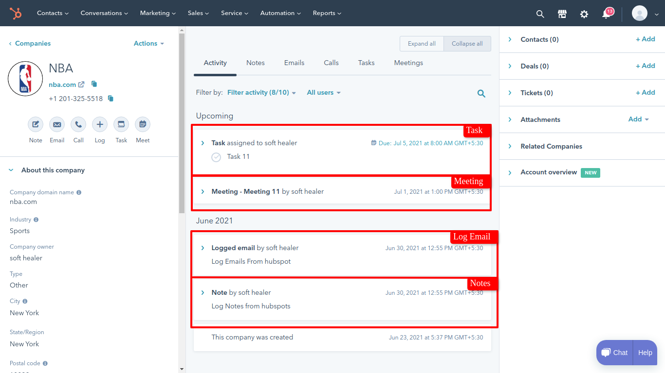Log an activity with the Log icon
The width and height of the screenshot is (665, 373).
pyautogui.click(x=100, y=125)
